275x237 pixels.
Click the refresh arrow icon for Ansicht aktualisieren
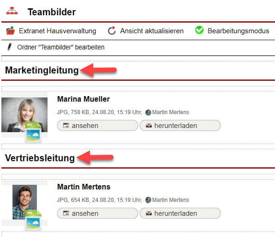[x=112, y=30]
